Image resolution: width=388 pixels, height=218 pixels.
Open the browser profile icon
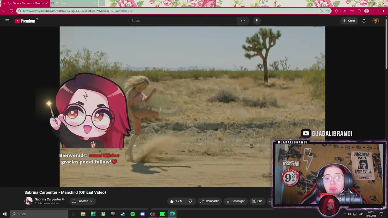click(366, 11)
